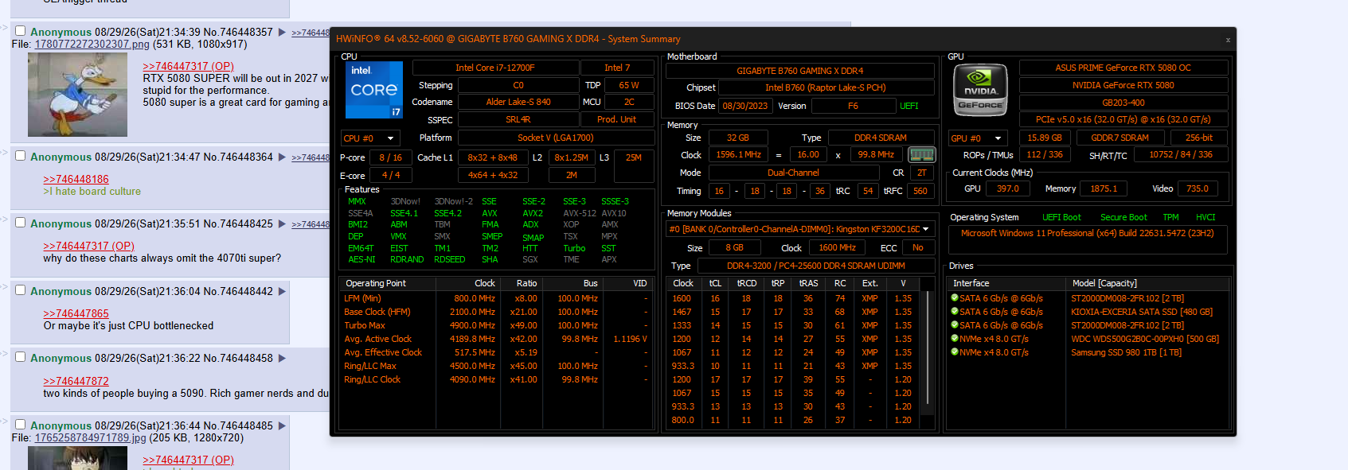Tick the checkbox for post No.746448442
The image size is (1348, 470).
pos(21,290)
